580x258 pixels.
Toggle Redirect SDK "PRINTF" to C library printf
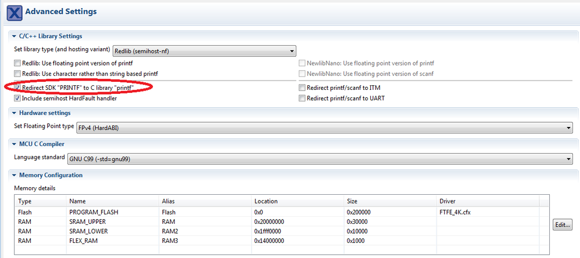(x=17, y=88)
